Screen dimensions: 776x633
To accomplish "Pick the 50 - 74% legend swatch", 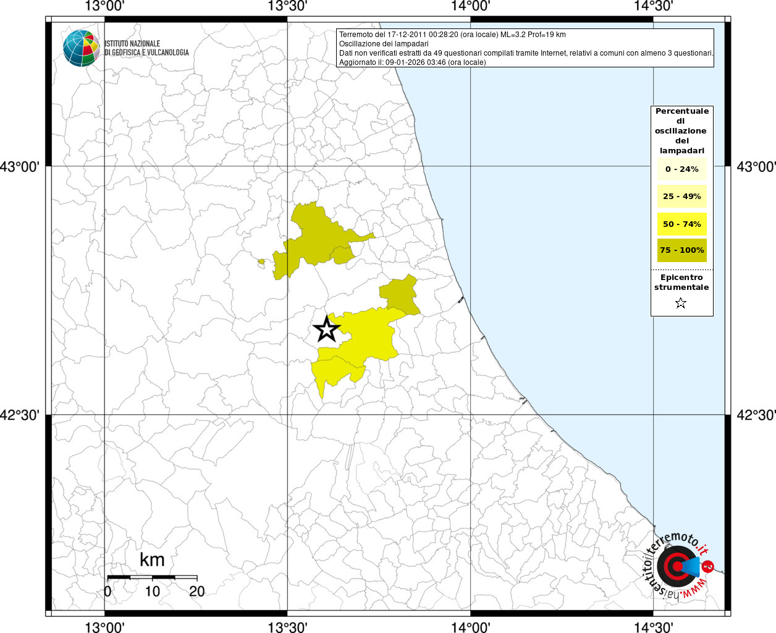I will [x=681, y=224].
